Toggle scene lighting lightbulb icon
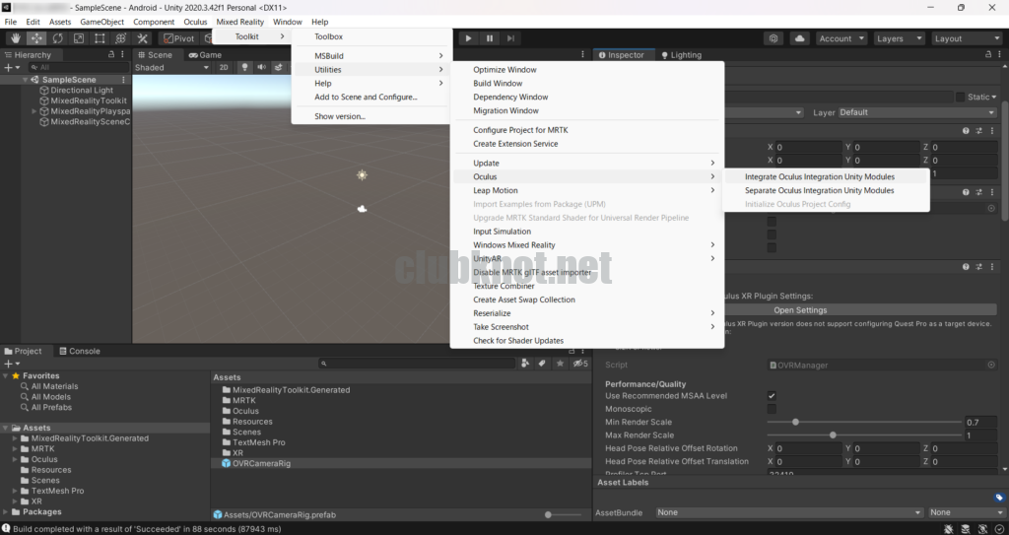1009x535 pixels. tap(245, 68)
